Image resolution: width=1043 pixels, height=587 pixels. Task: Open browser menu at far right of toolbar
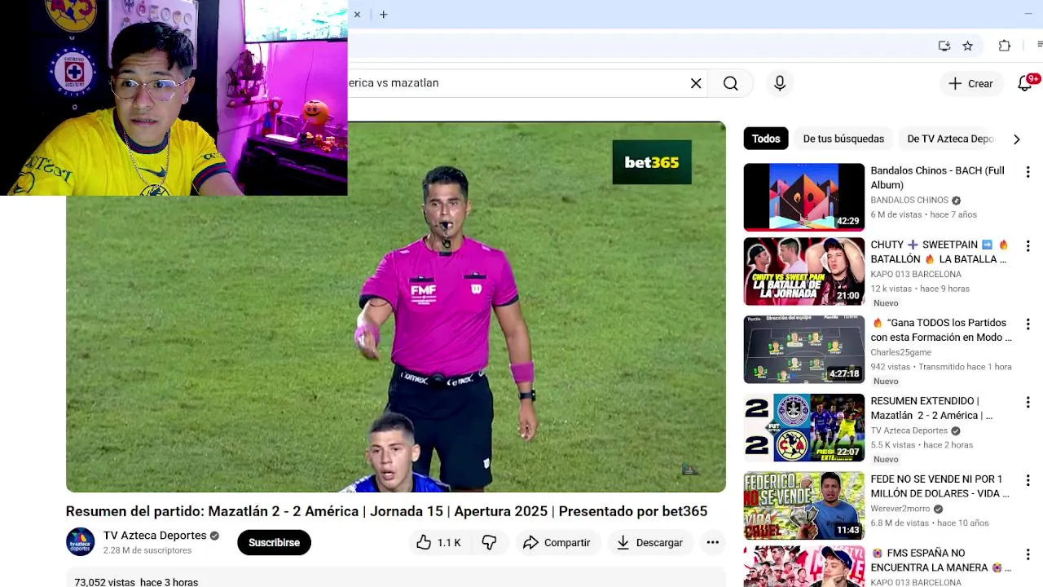tap(1040, 46)
